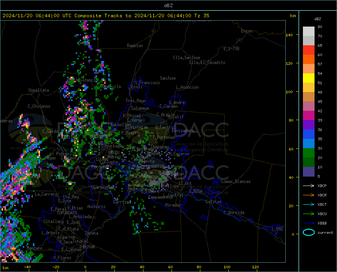Click the 'km' unit label at bottom-left
337x272 pixels.
5,268
